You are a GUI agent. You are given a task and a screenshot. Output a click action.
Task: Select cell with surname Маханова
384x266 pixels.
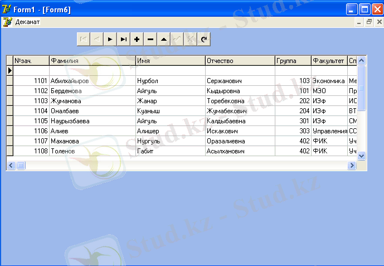(93, 141)
